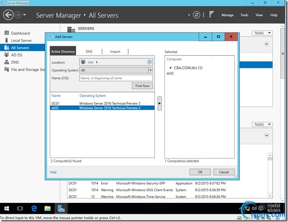Click the Cancel button

[x=224, y=172]
